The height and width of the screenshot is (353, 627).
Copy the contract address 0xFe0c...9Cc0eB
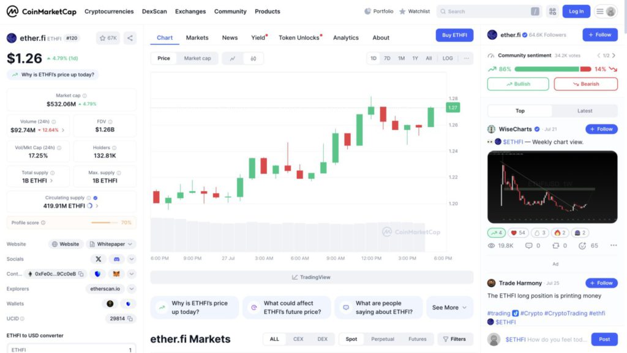tap(81, 274)
